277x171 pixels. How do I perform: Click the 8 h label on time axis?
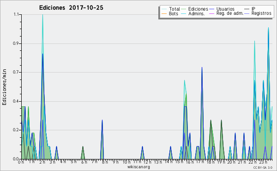(x=105, y=162)
